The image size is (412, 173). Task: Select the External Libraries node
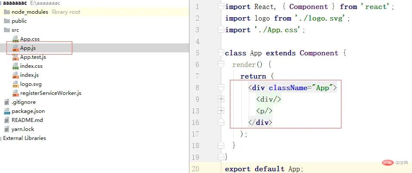tap(25, 138)
